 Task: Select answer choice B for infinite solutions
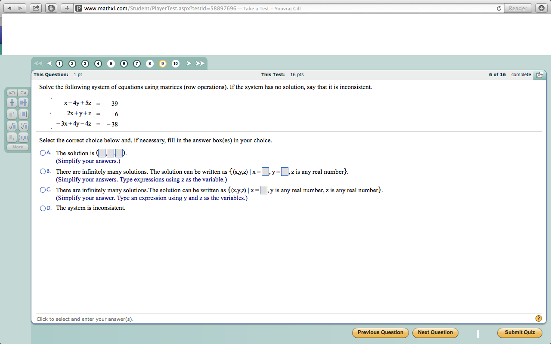43,171
